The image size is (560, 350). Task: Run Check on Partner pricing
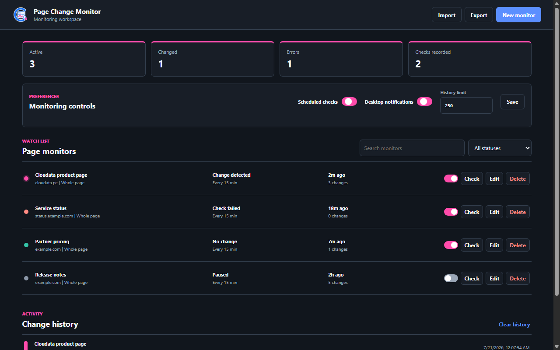click(472, 245)
